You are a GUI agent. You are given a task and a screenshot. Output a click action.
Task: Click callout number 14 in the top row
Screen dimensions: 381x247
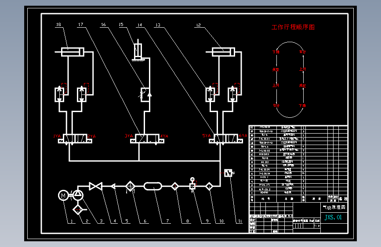[x=140, y=25]
